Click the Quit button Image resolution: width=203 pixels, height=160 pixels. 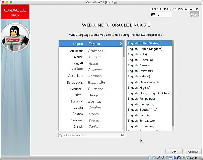174,152
